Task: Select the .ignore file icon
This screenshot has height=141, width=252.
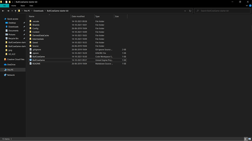Action: 30,53
